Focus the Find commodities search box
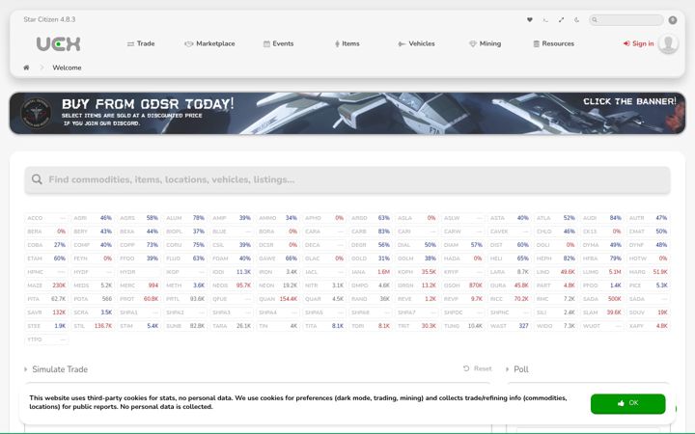Image resolution: width=695 pixels, height=434 pixels. coord(347,179)
